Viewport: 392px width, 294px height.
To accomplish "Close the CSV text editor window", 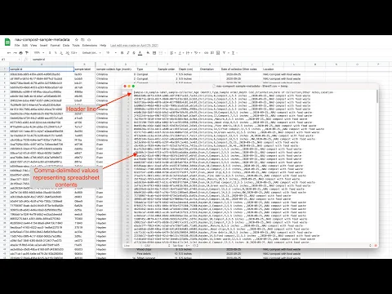I will 125,87.
